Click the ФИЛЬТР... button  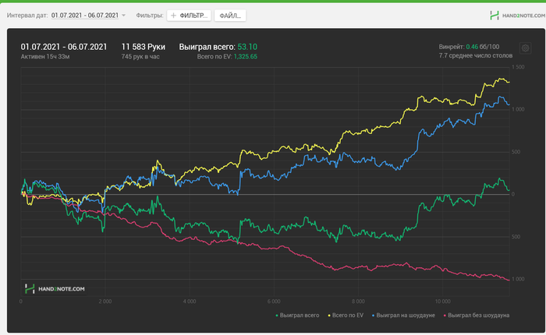(189, 16)
